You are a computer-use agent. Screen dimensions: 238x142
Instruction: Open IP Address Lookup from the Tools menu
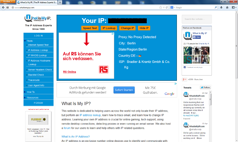tap(38, 50)
